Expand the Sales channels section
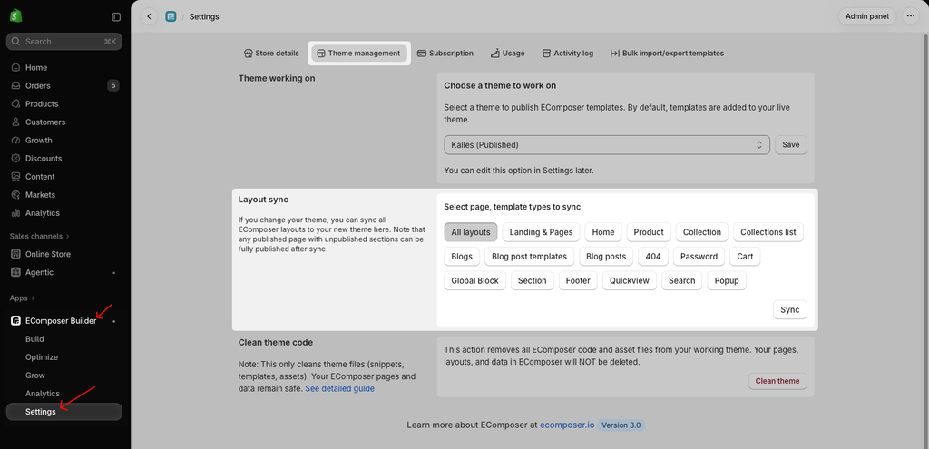 [39, 237]
